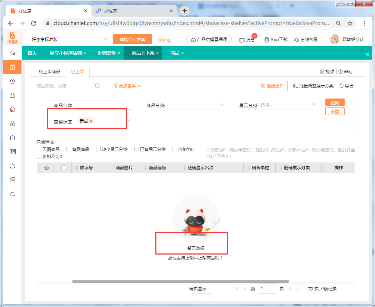Viewport: 375px width, 307px height.
Task: Go to last page of results
Action: [298, 288]
